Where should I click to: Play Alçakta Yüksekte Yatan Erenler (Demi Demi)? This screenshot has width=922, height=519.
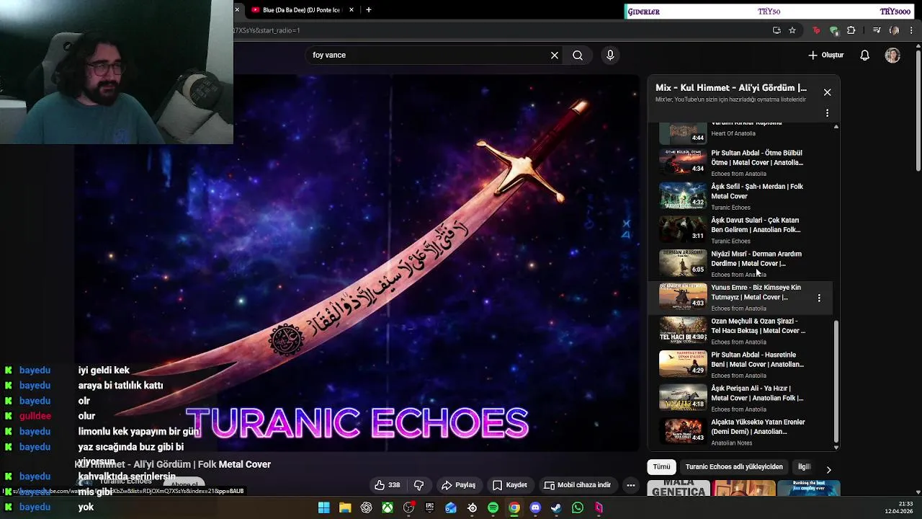tap(742, 431)
